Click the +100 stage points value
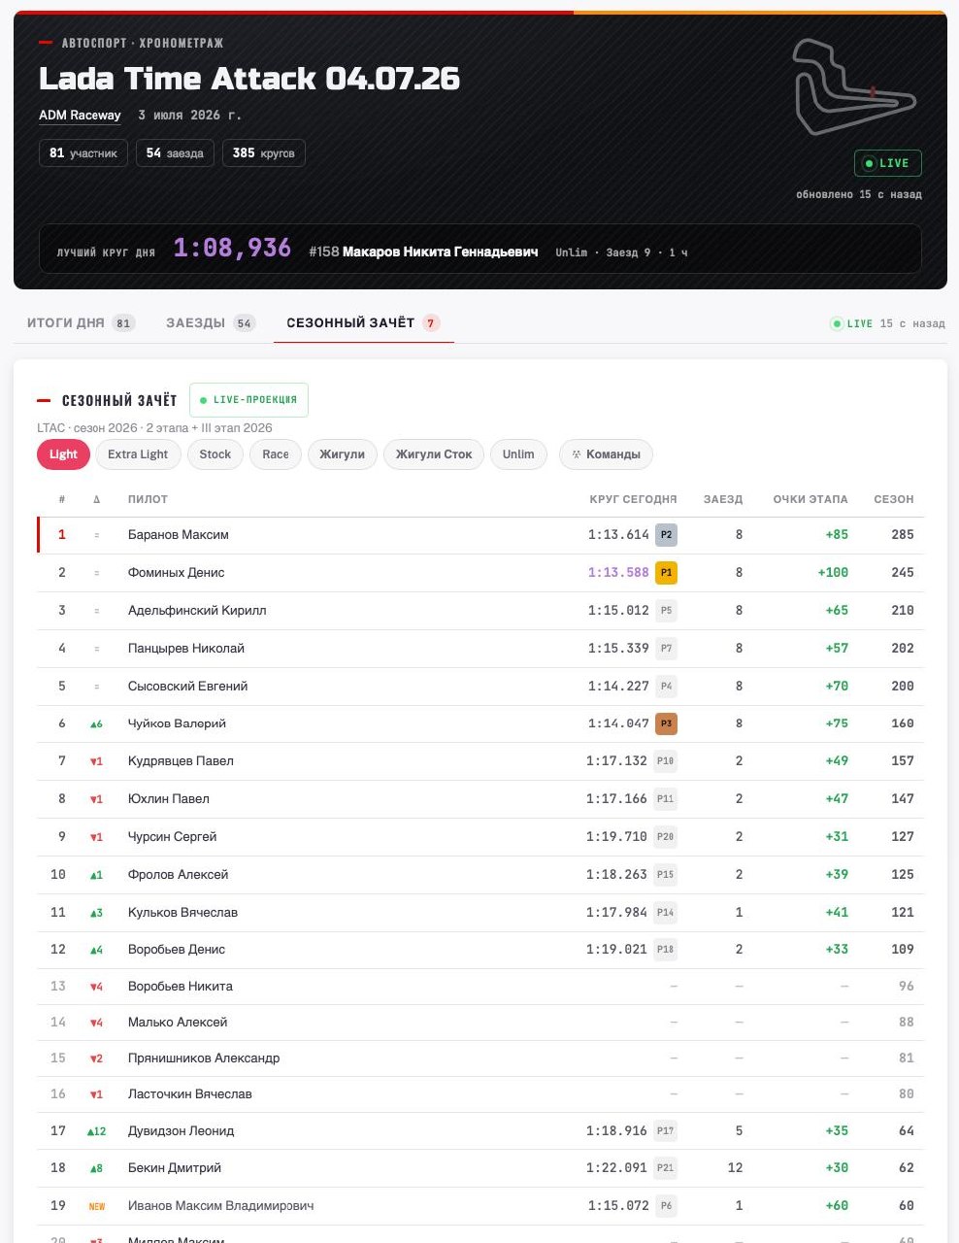 pyautogui.click(x=833, y=573)
